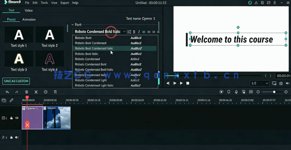The height and width of the screenshot is (150, 291).
Task: Mute audio track 1 speaker icon
Action: pyautogui.click(x=17, y=137)
